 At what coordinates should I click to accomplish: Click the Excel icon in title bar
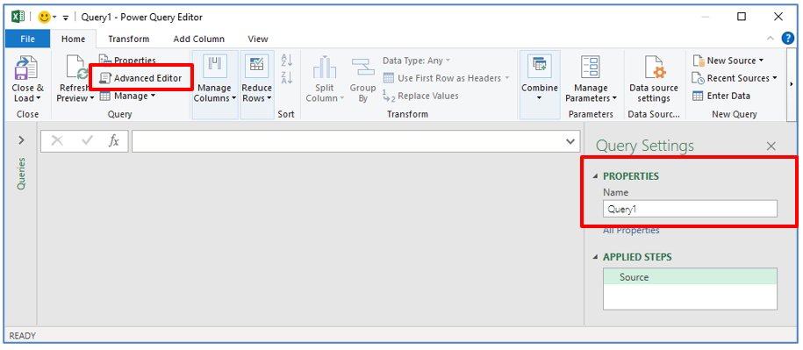click(x=18, y=17)
